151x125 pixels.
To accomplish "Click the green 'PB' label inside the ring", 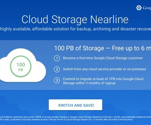I will pyautogui.click(x=20, y=70).
